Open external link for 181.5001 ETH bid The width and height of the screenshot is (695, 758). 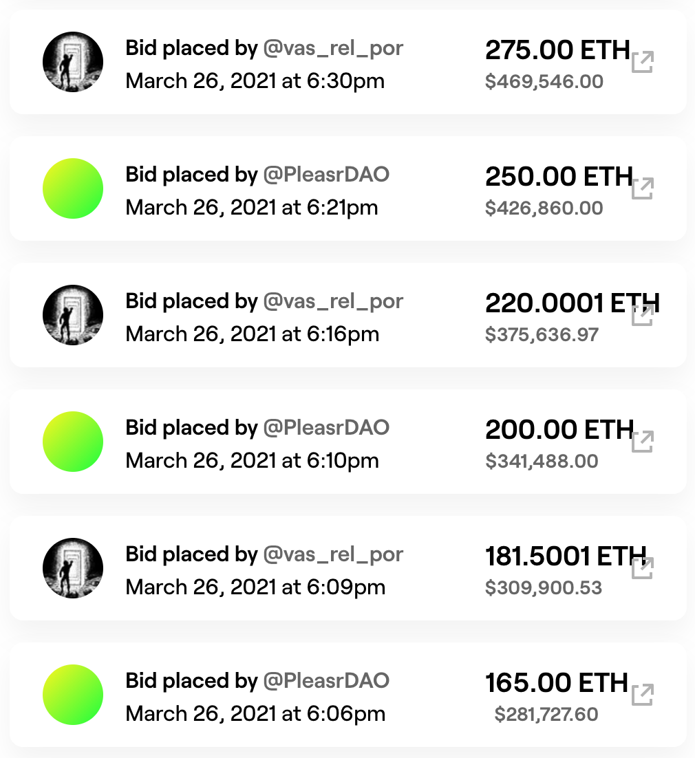(x=643, y=568)
